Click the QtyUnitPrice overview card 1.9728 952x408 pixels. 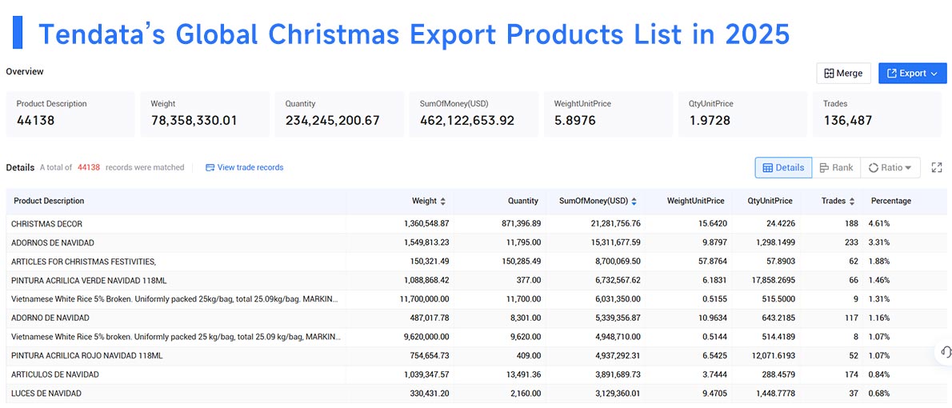743,114
